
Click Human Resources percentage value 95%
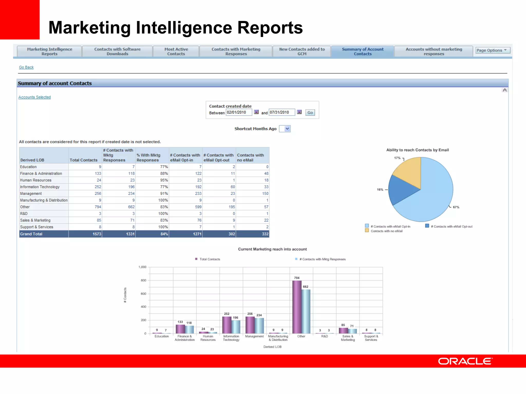coord(164,180)
